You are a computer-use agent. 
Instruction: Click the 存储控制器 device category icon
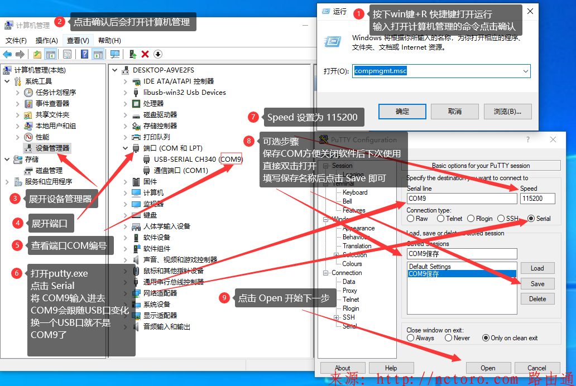[136, 126]
